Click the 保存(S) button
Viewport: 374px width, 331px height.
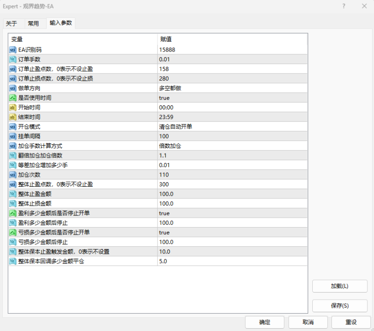339,305
